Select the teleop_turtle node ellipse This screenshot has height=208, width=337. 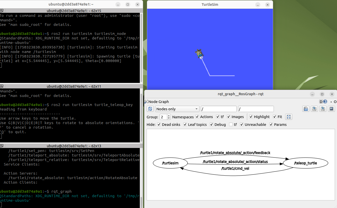coord(305,163)
